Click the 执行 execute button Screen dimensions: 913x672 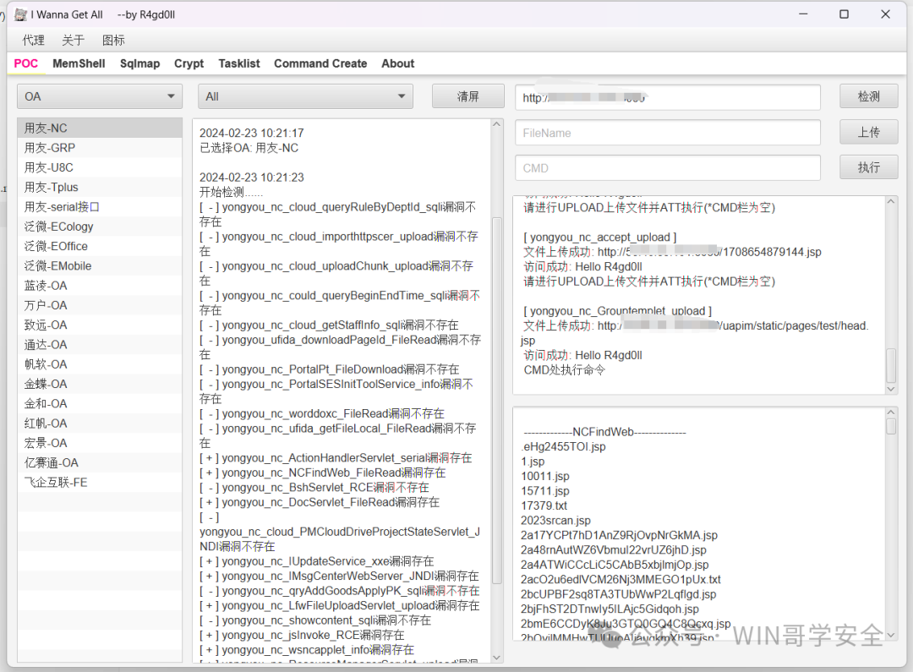[869, 167]
